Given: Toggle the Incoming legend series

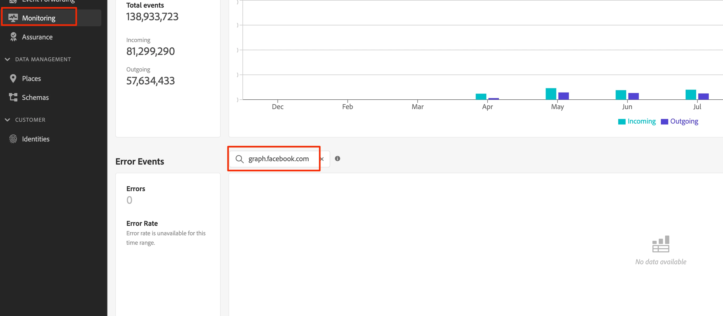Looking at the screenshot, I should (641, 121).
